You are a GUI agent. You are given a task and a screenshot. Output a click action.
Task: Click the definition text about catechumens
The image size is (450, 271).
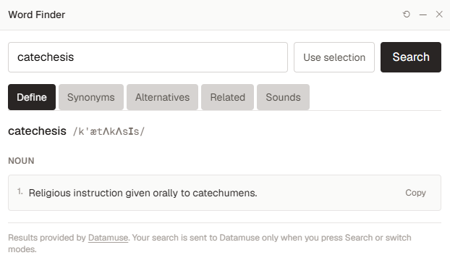tap(143, 193)
